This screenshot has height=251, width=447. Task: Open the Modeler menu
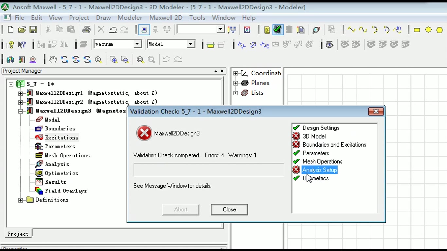130,18
